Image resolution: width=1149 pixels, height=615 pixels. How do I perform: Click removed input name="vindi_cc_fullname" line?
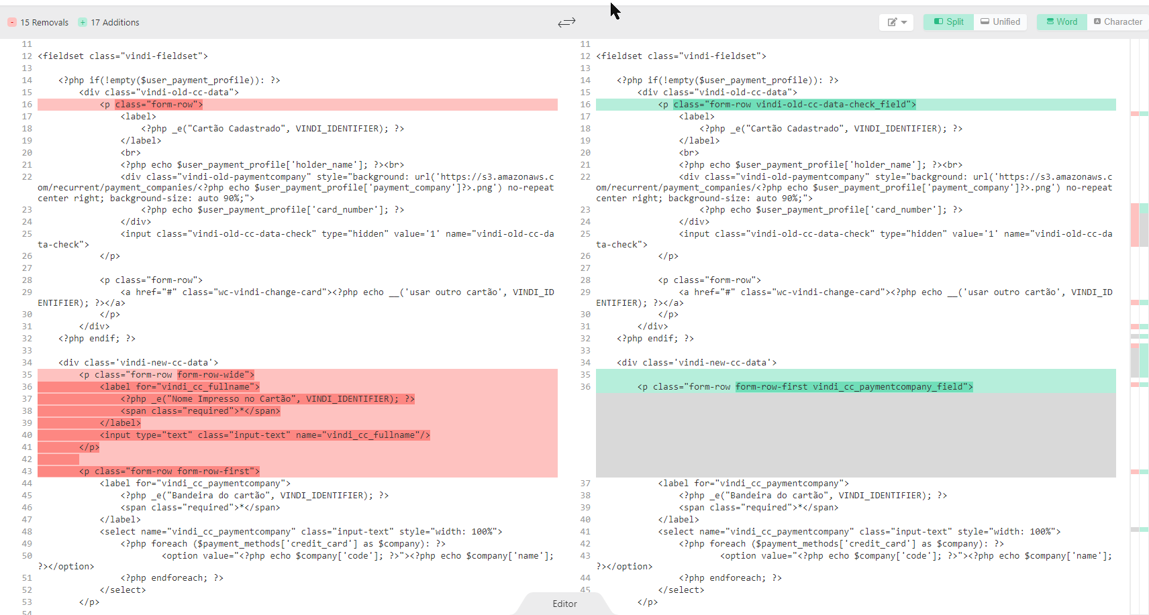pos(297,435)
